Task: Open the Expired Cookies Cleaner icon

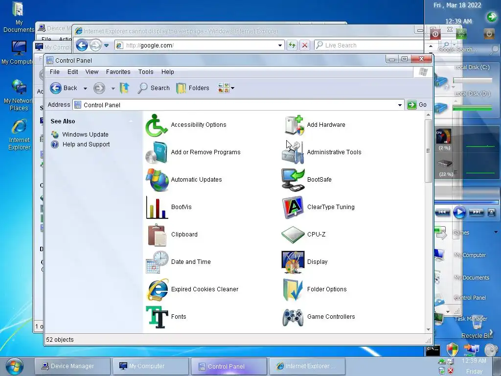Action: click(x=157, y=289)
